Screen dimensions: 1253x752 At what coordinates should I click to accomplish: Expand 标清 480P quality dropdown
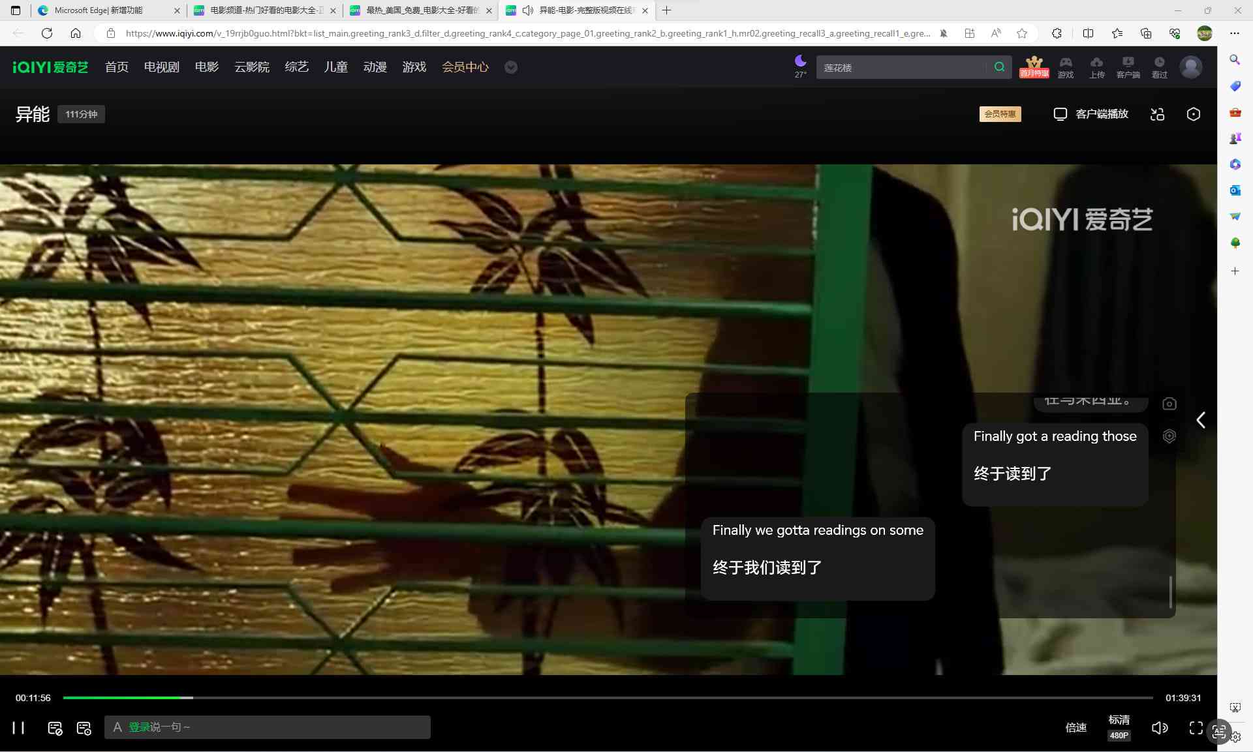pyautogui.click(x=1120, y=726)
